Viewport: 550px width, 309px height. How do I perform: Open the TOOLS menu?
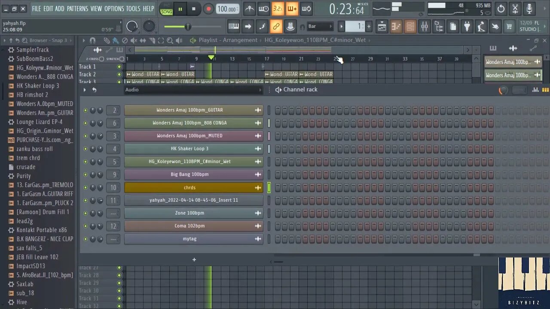pos(133,9)
